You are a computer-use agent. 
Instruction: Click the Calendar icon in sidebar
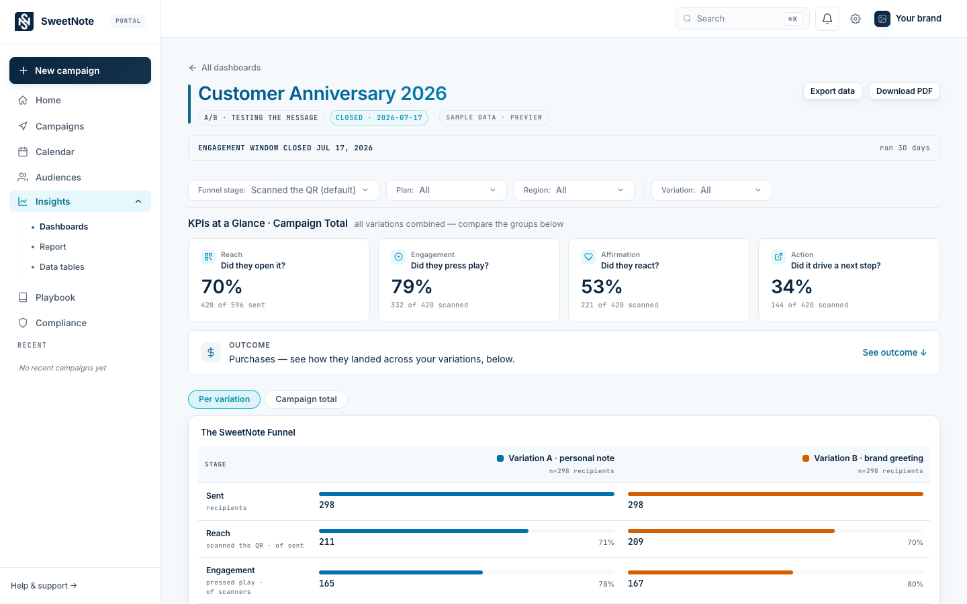[x=23, y=152]
